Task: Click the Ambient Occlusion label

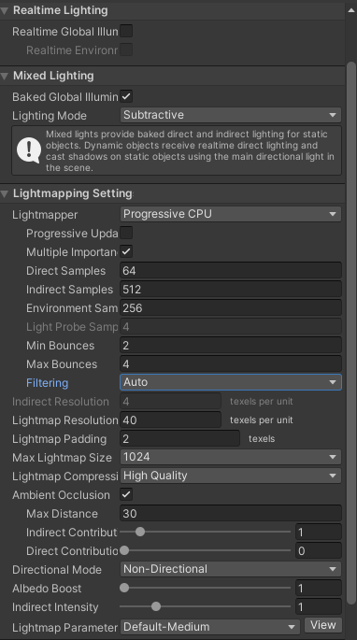Action: [62, 495]
